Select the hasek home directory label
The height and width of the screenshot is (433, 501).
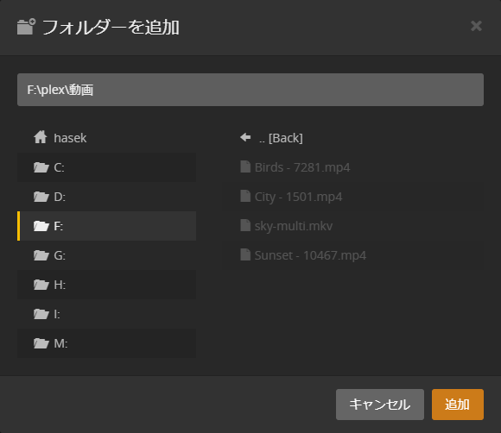(x=70, y=138)
